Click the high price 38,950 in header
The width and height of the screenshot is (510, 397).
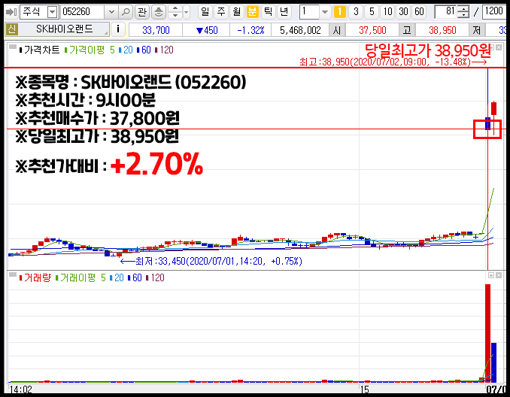click(442, 31)
